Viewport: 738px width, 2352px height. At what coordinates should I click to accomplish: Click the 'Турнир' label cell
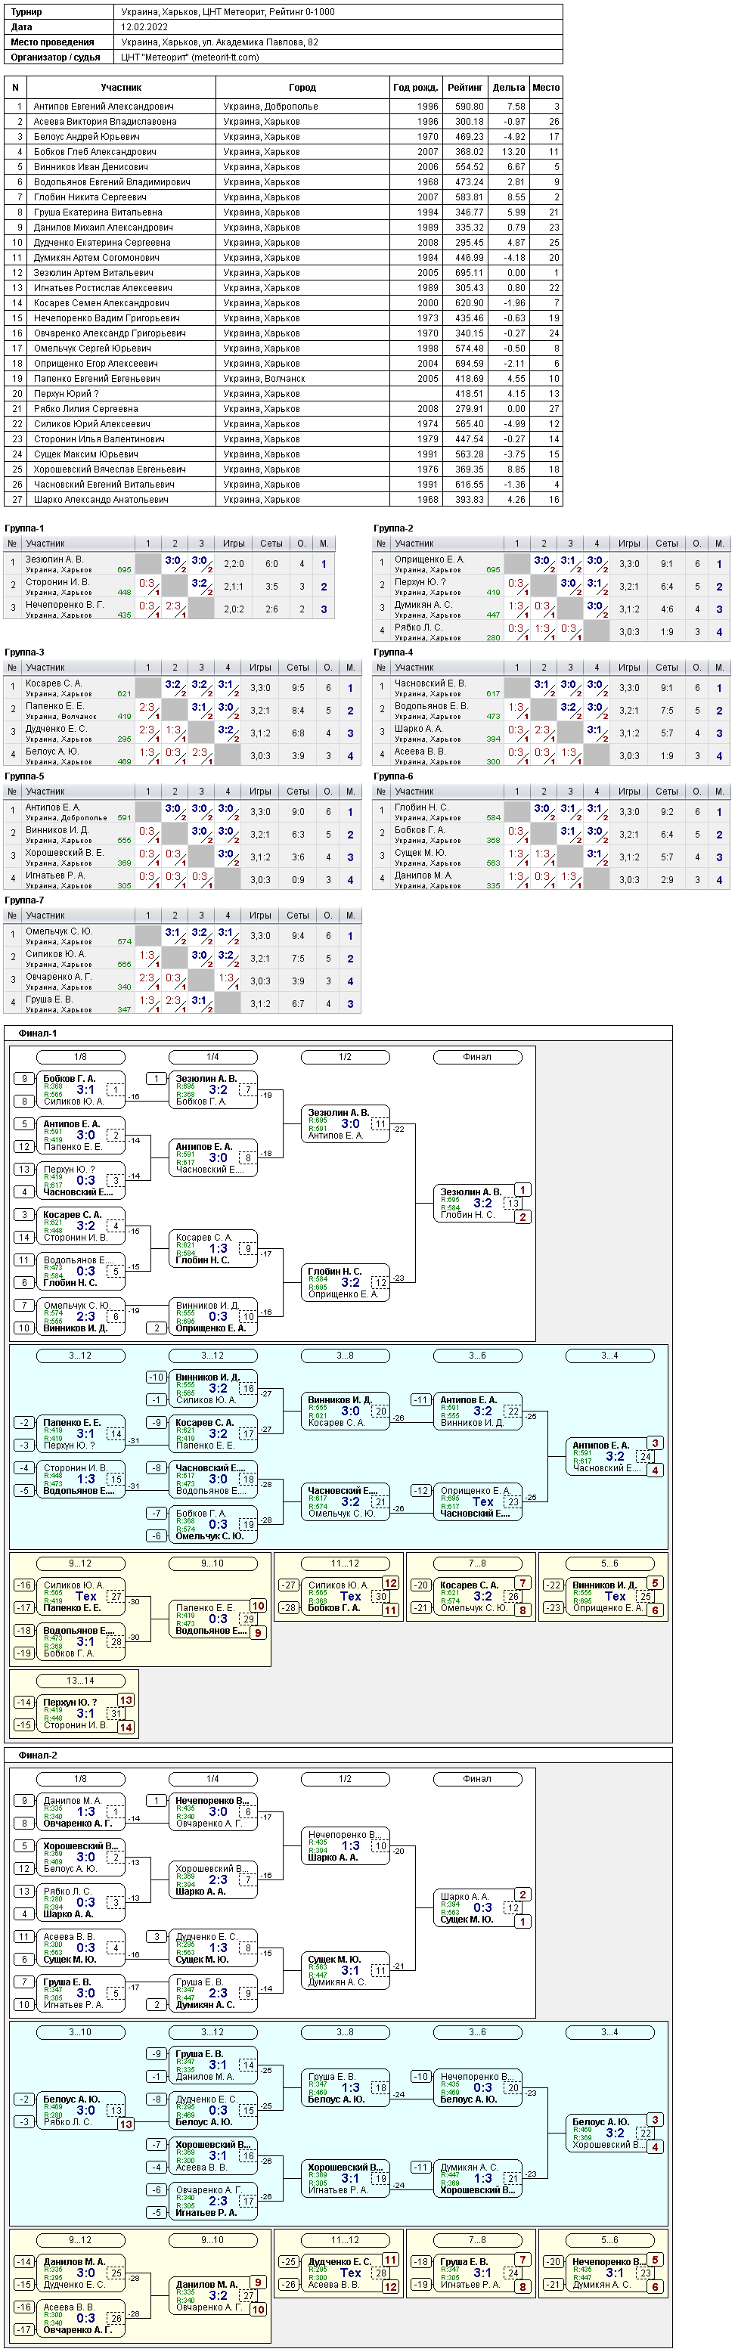[60, 12]
